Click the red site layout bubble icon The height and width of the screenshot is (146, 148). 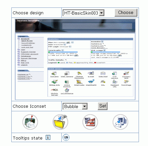point(90,122)
